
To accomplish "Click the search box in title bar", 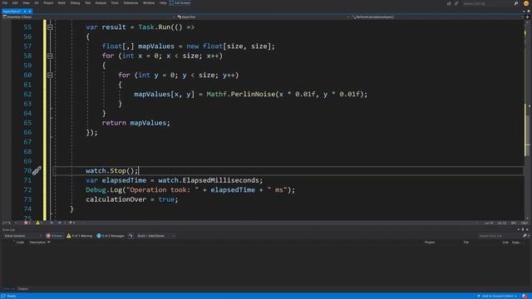I will click(490, 3).
